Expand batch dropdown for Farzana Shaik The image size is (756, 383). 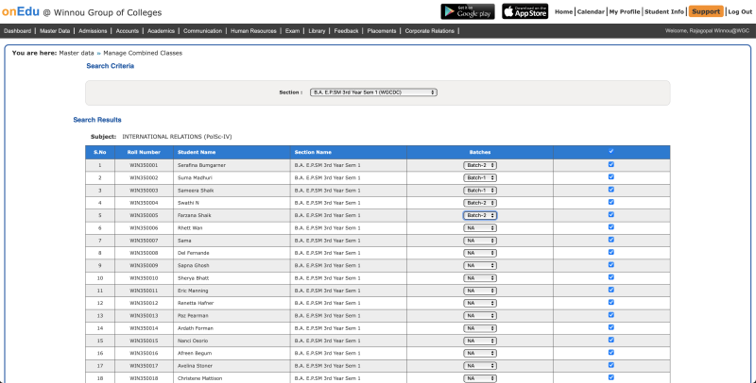click(x=480, y=215)
